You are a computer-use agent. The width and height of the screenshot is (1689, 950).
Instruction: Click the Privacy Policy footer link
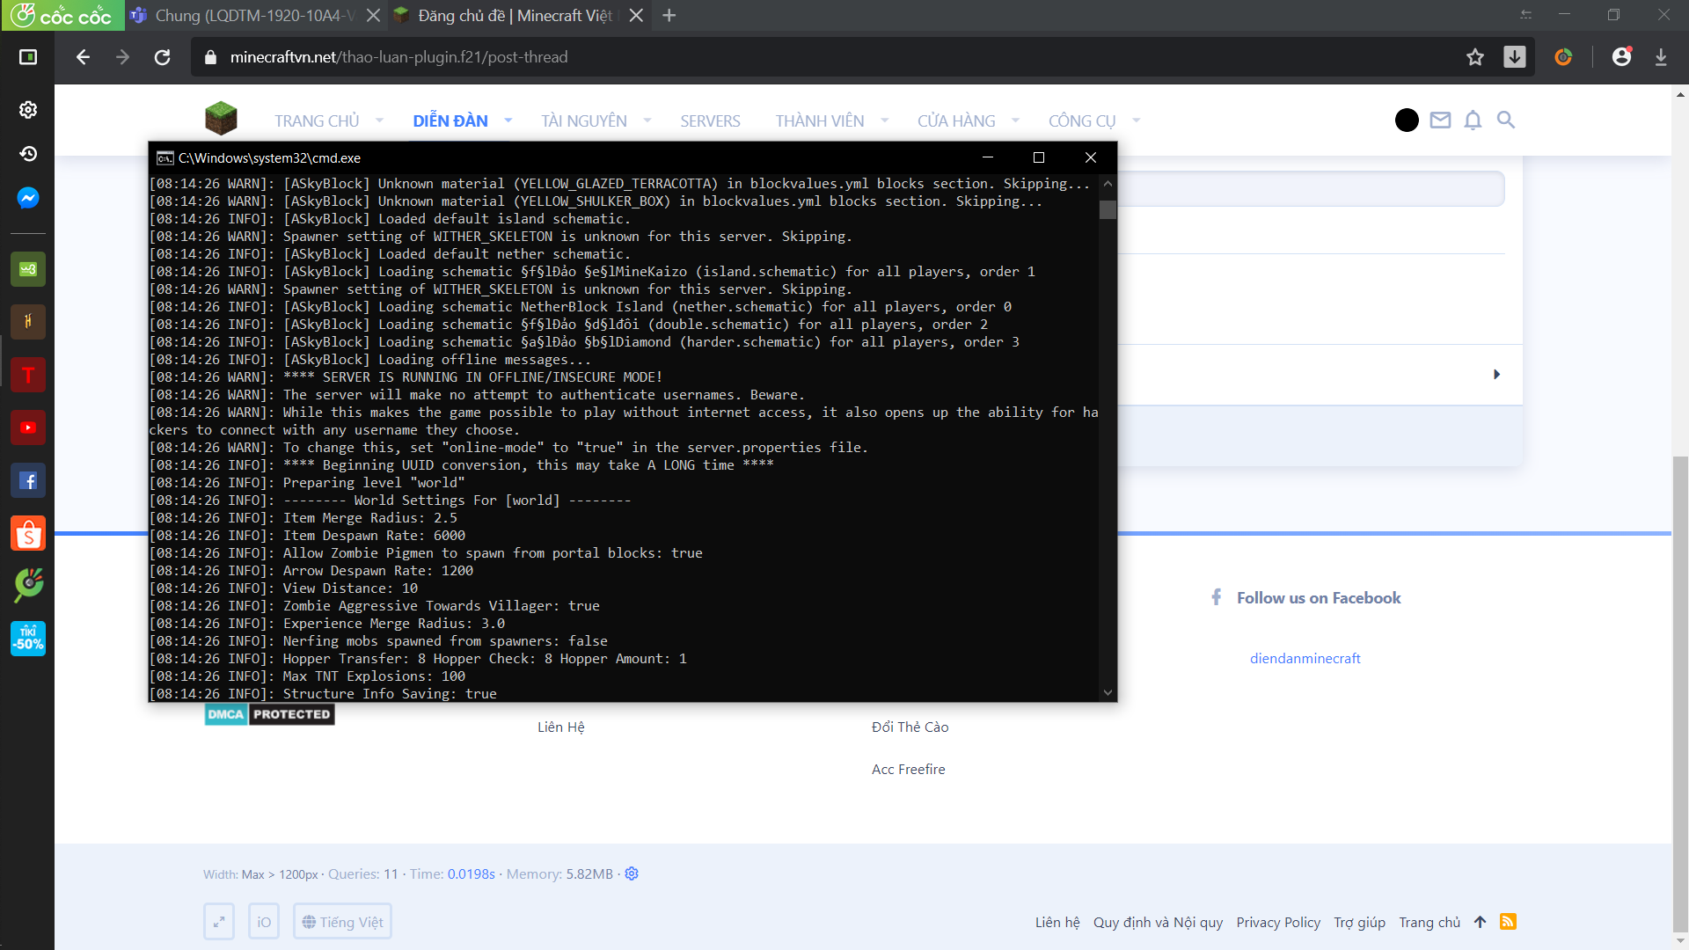click(x=1277, y=922)
